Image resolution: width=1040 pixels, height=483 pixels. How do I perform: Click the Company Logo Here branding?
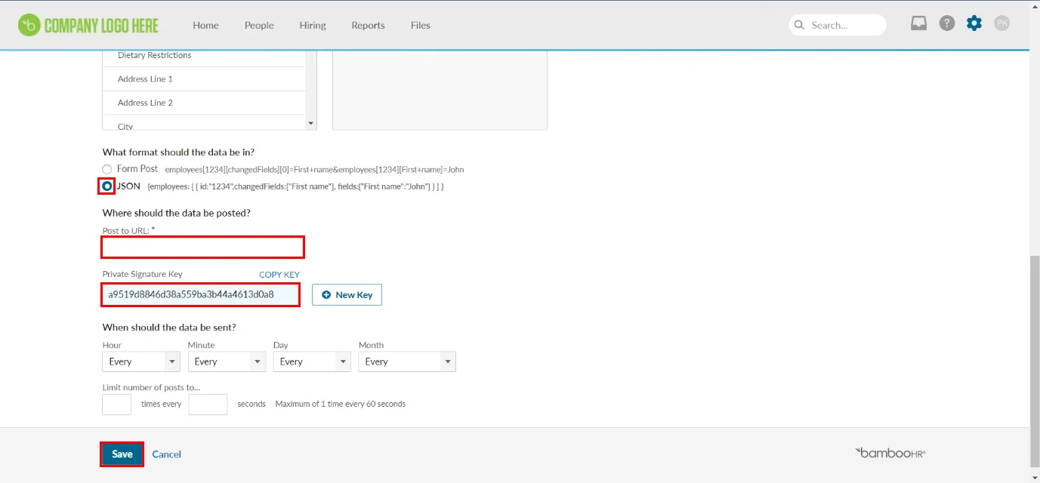tap(88, 24)
